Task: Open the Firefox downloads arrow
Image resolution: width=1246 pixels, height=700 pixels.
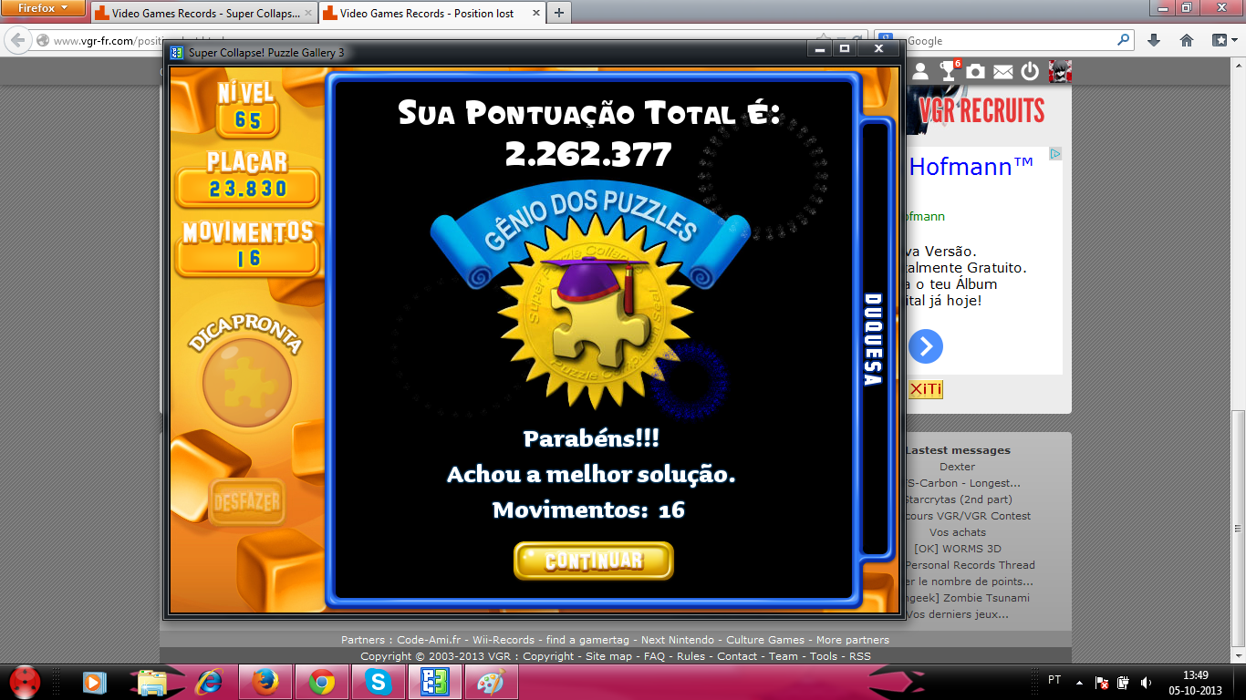Action: 1154,40
